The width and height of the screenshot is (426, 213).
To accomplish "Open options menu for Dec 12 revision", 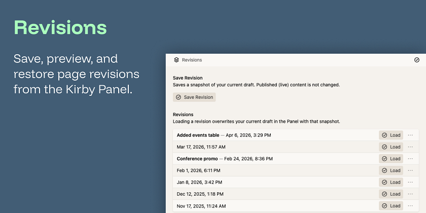I will 410,194.
